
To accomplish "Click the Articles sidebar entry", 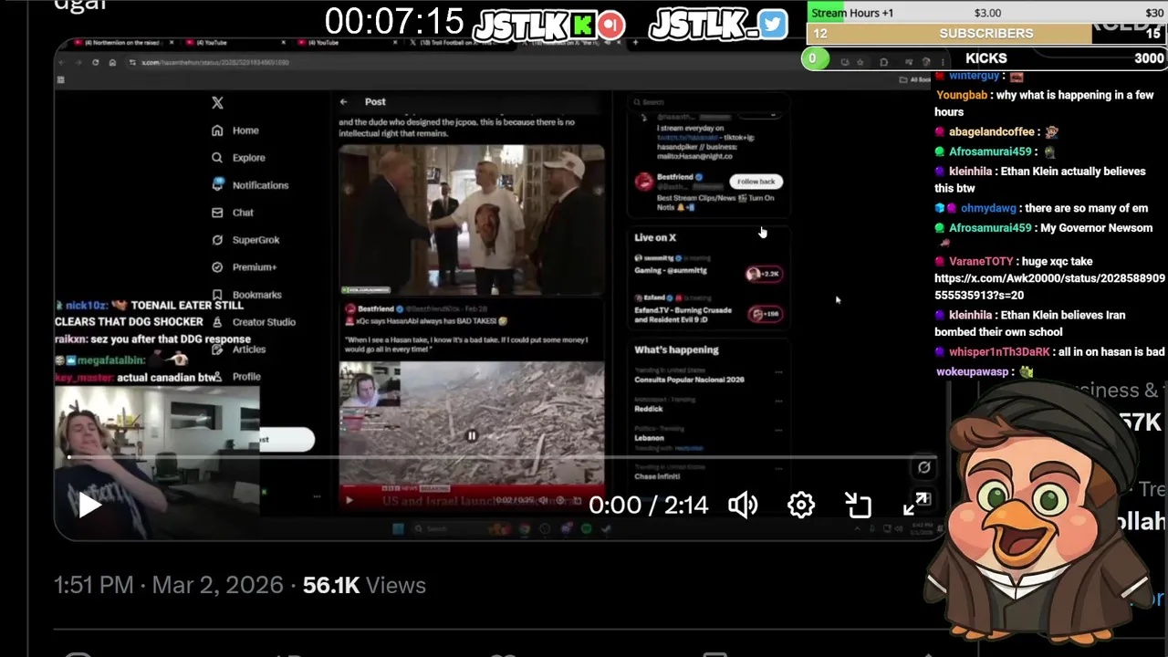I will click(239, 349).
